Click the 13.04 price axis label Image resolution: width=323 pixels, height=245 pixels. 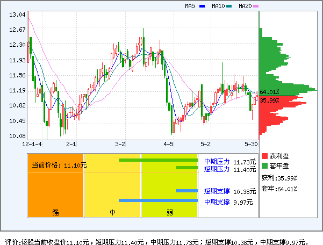17,15
